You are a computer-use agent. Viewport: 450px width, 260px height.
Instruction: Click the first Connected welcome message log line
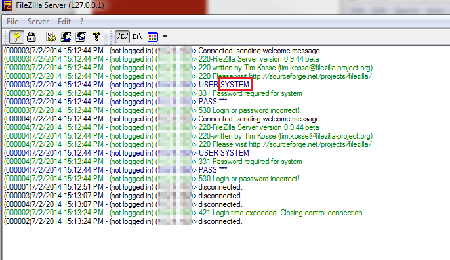(165, 51)
